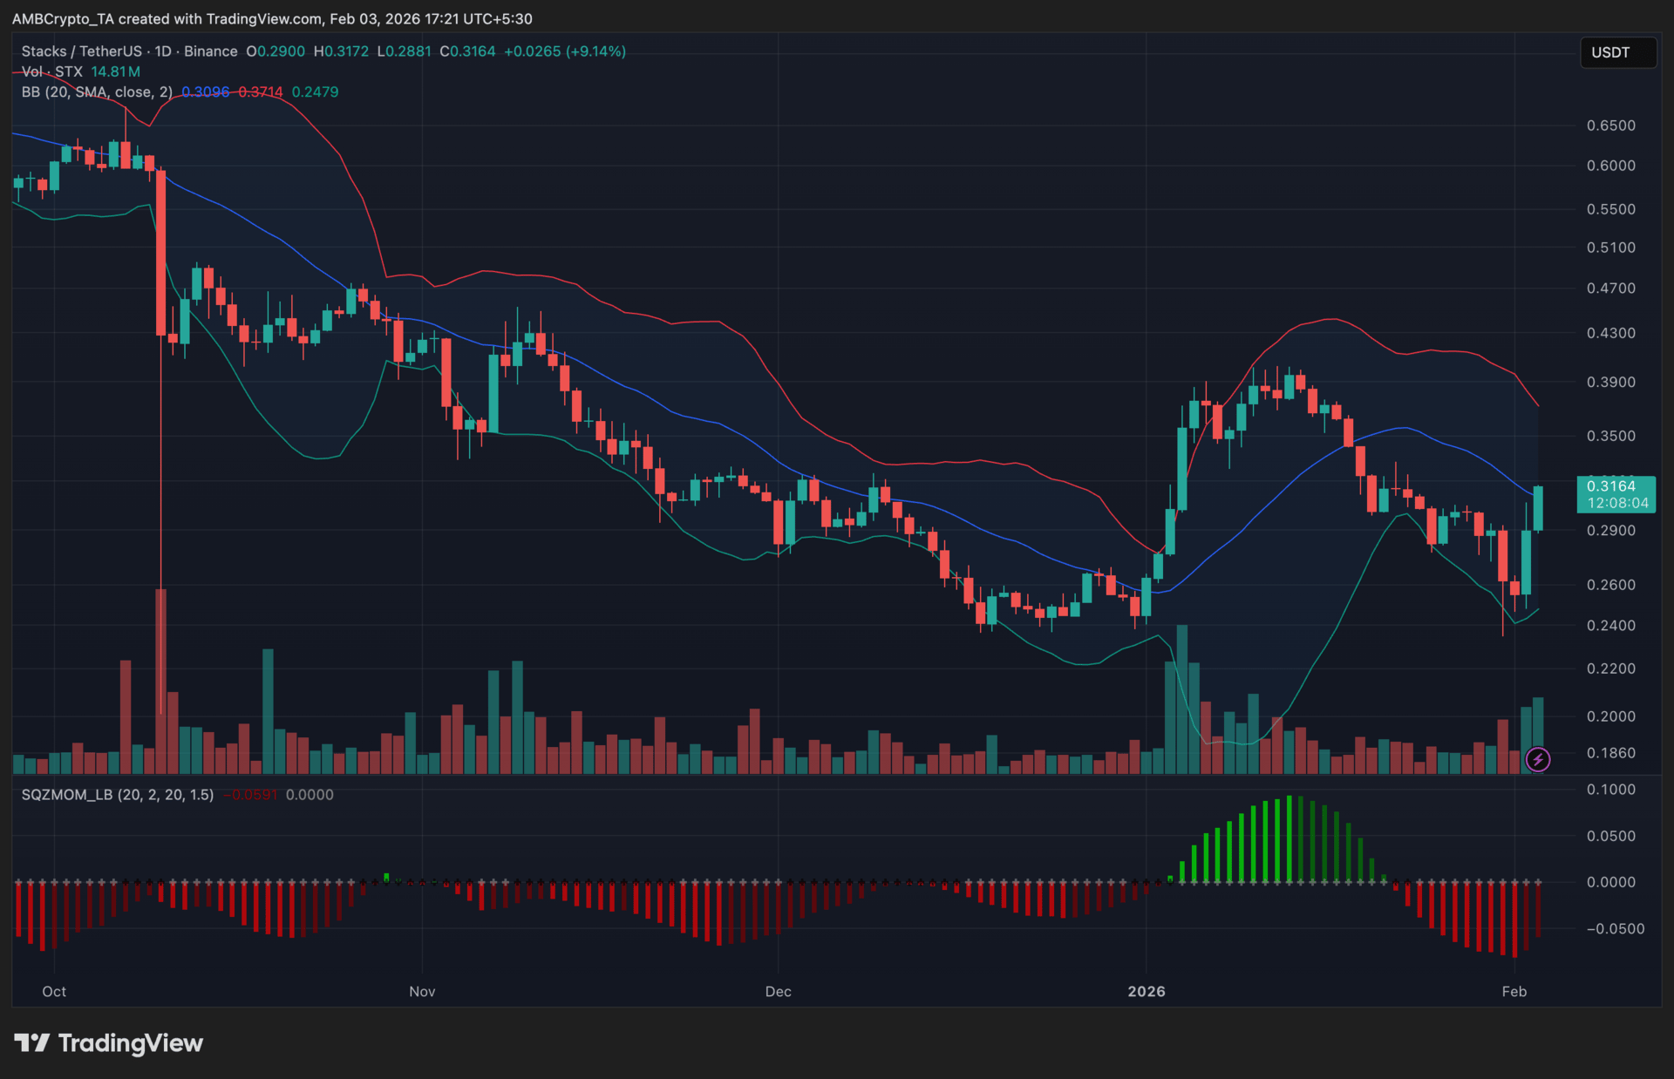Viewport: 1674px width, 1079px height.
Task: Click the green BB lower value 0.2479
Action: 315,92
